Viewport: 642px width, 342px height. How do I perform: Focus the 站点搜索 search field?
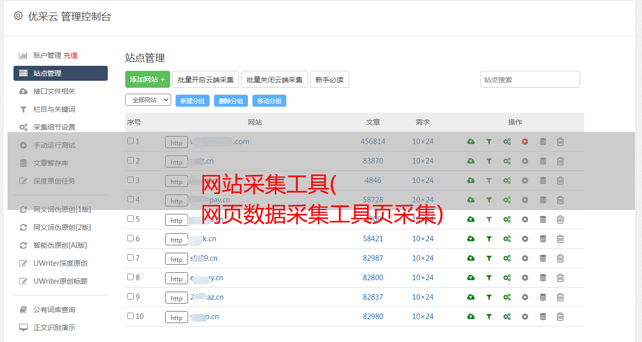530,79
